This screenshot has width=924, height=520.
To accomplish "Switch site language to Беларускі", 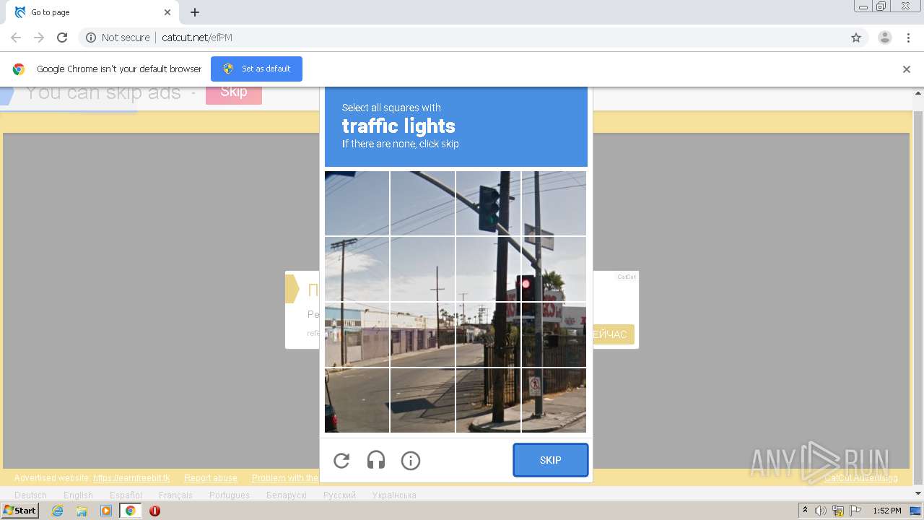I will [287, 495].
